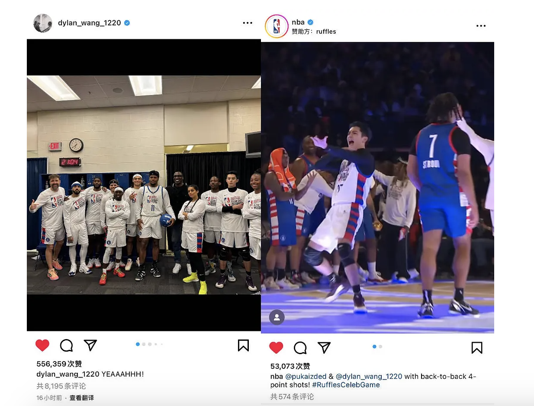Click 查看翻译 to translate caption
Screen dimensions: 534x406
coord(82,398)
